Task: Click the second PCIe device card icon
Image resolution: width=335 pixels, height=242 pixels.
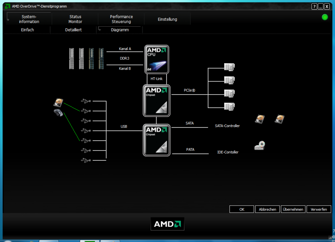Action: pos(230,80)
